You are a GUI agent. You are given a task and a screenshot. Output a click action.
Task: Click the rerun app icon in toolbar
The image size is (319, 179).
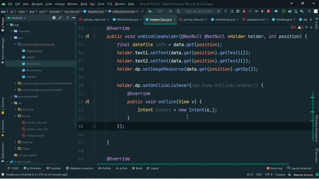226,11
